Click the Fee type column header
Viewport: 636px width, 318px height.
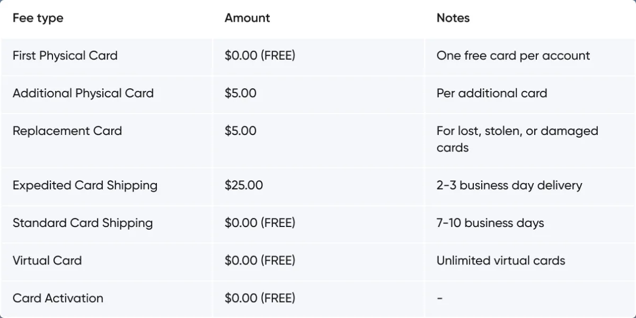pos(38,18)
